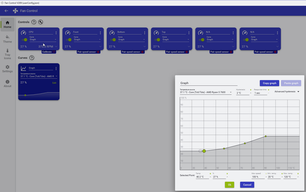Open the three-dot menu on Graph curve card
The height and width of the screenshot is (192, 306).
(56, 69)
